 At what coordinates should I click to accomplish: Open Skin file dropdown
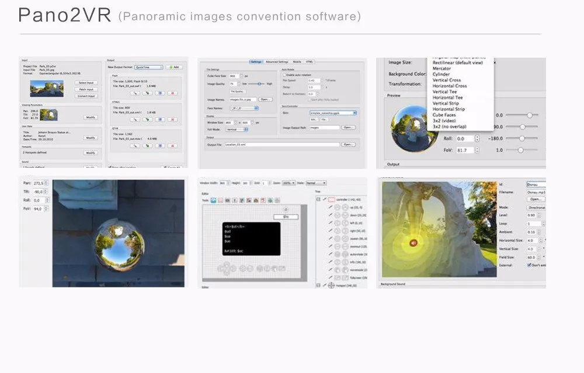pyautogui.click(x=333, y=112)
